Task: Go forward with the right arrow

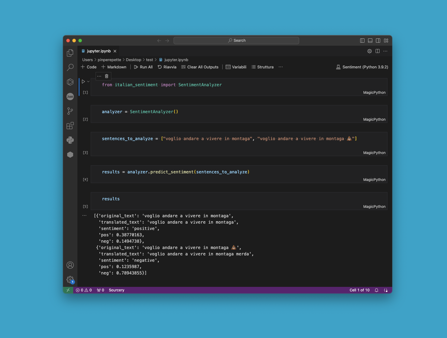Action: (167, 41)
